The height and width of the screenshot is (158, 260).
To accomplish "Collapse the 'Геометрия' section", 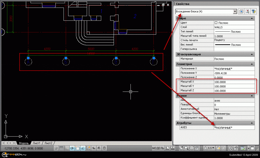I will pos(251,64).
